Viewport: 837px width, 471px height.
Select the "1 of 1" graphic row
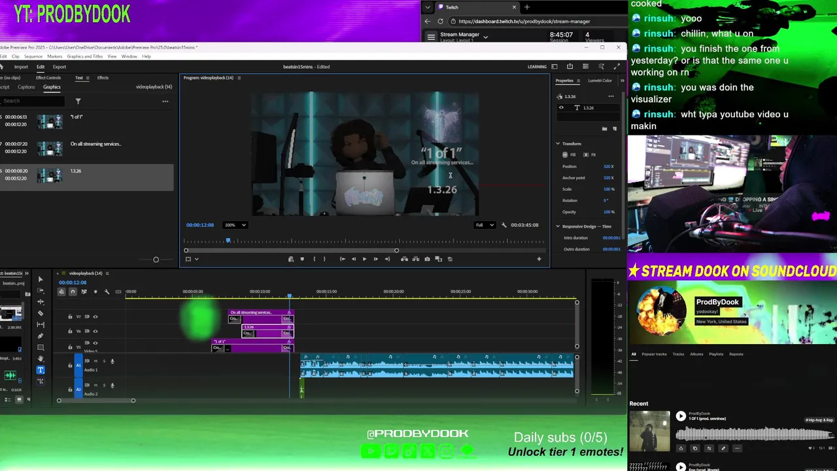(x=86, y=122)
